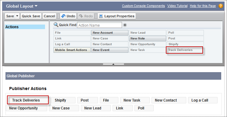Clear Quick Find with the X icon
This screenshot has width=227, height=117.
(x=125, y=25)
